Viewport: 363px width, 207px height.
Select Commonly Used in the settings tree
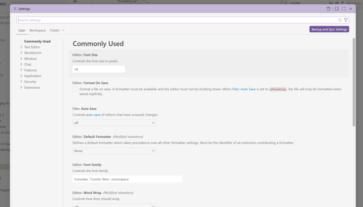[x=37, y=41]
